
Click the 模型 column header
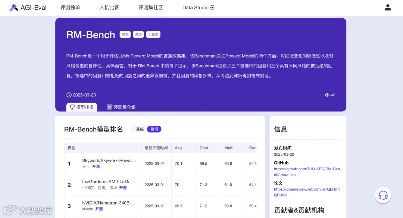coord(71,148)
